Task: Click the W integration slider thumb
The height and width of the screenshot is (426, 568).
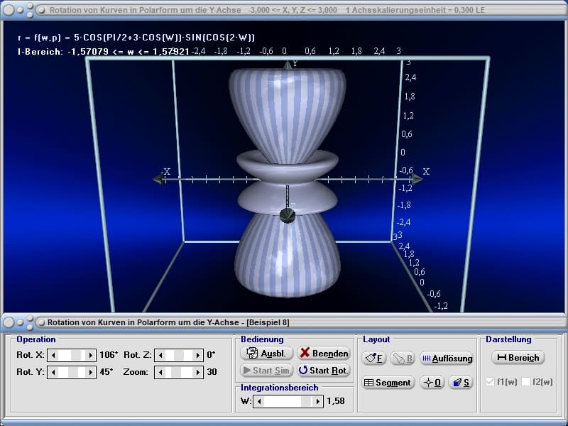Action: [306, 401]
